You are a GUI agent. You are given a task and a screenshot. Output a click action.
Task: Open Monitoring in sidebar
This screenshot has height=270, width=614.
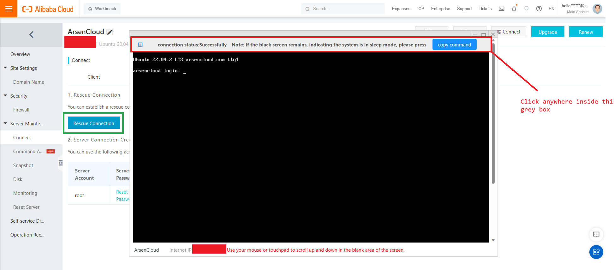25,193
